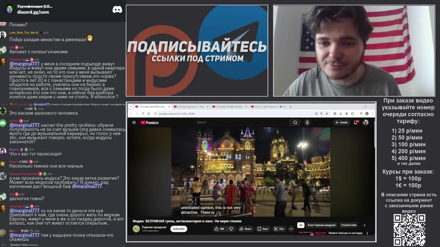Create a Clip from the video
Image resolution: width=440 pixels, height=247 pixels.
pyautogui.click(x=279, y=229)
